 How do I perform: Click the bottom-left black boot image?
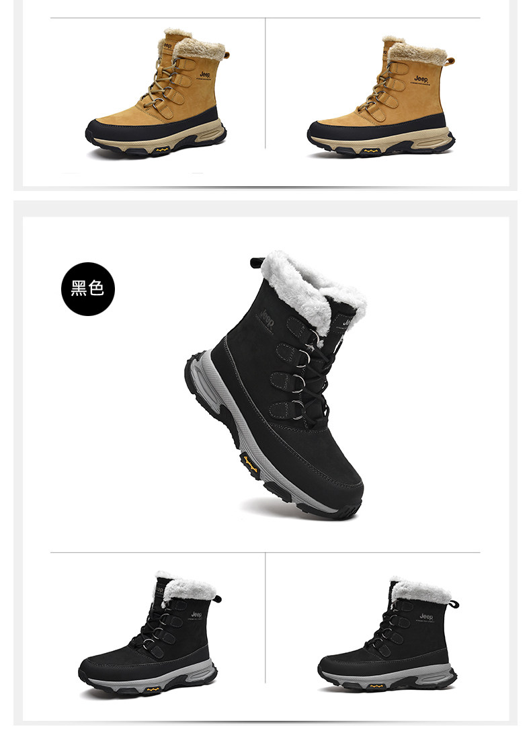coord(150,633)
